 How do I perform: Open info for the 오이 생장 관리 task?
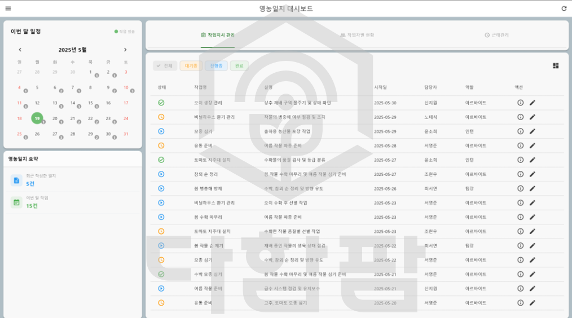521,103
